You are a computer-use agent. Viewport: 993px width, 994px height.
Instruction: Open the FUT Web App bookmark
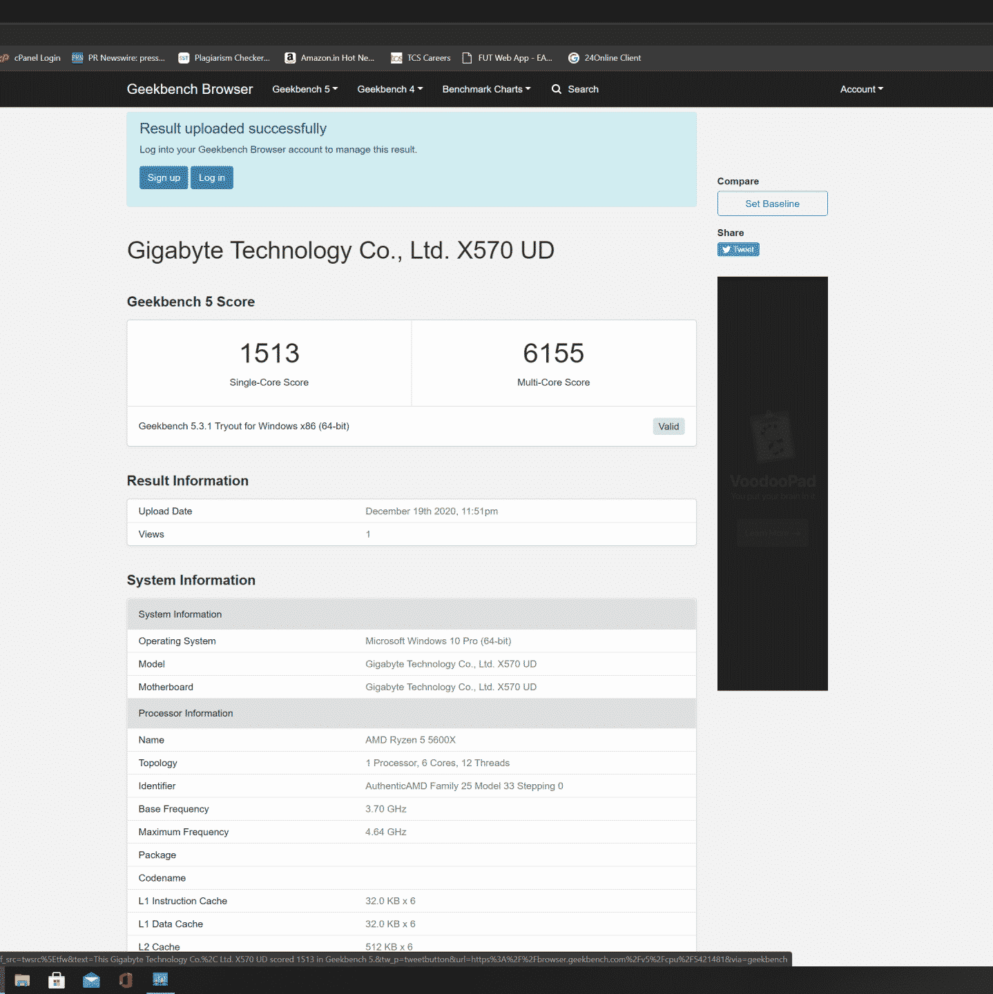[x=508, y=58]
